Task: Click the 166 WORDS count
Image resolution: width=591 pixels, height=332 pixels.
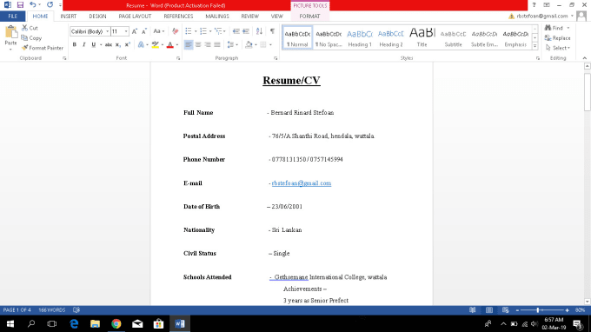Action: [x=51, y=310]
